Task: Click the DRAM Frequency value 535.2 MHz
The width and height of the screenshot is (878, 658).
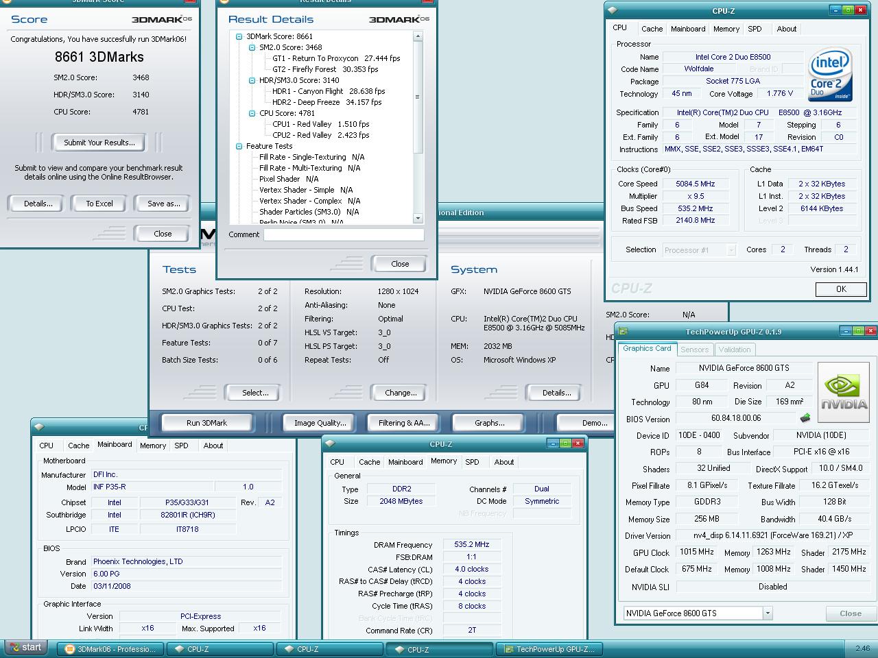Action: pos(472,544)
